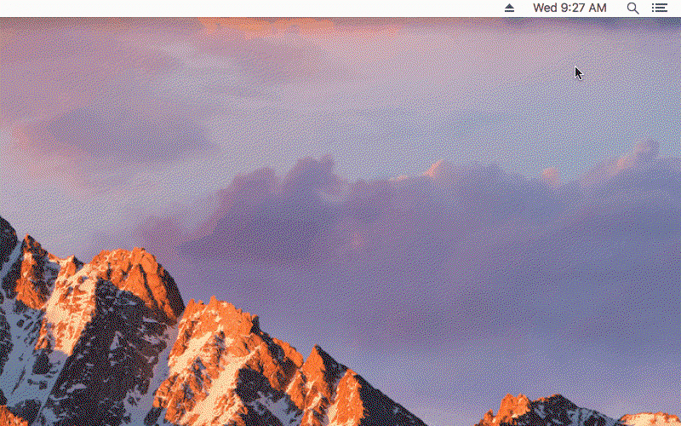The height and width of the screenshot is (426, 681).
Task: Open Notification Center list icon
Action: pyautogui.click(x=659, y=8)
